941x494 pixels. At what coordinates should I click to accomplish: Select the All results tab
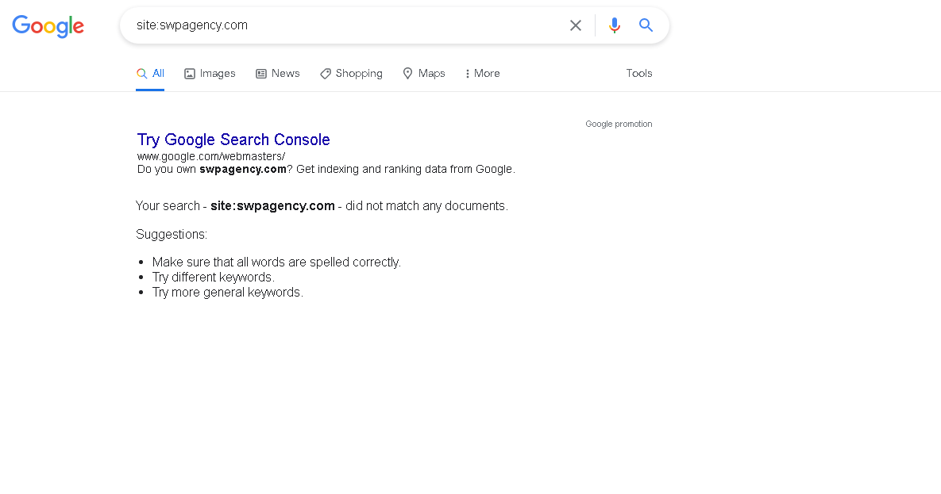click(150, 73)
